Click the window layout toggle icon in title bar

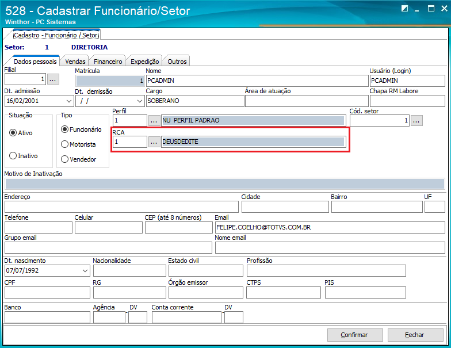pos(404,8)
